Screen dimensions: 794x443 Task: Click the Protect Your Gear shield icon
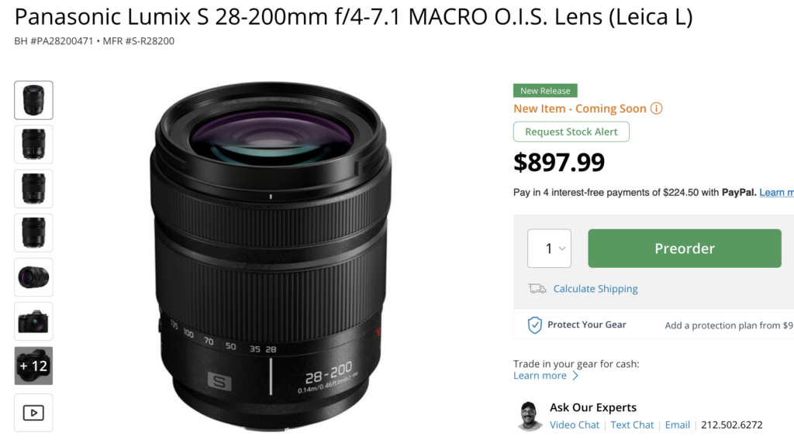click(x=534, y=325)
